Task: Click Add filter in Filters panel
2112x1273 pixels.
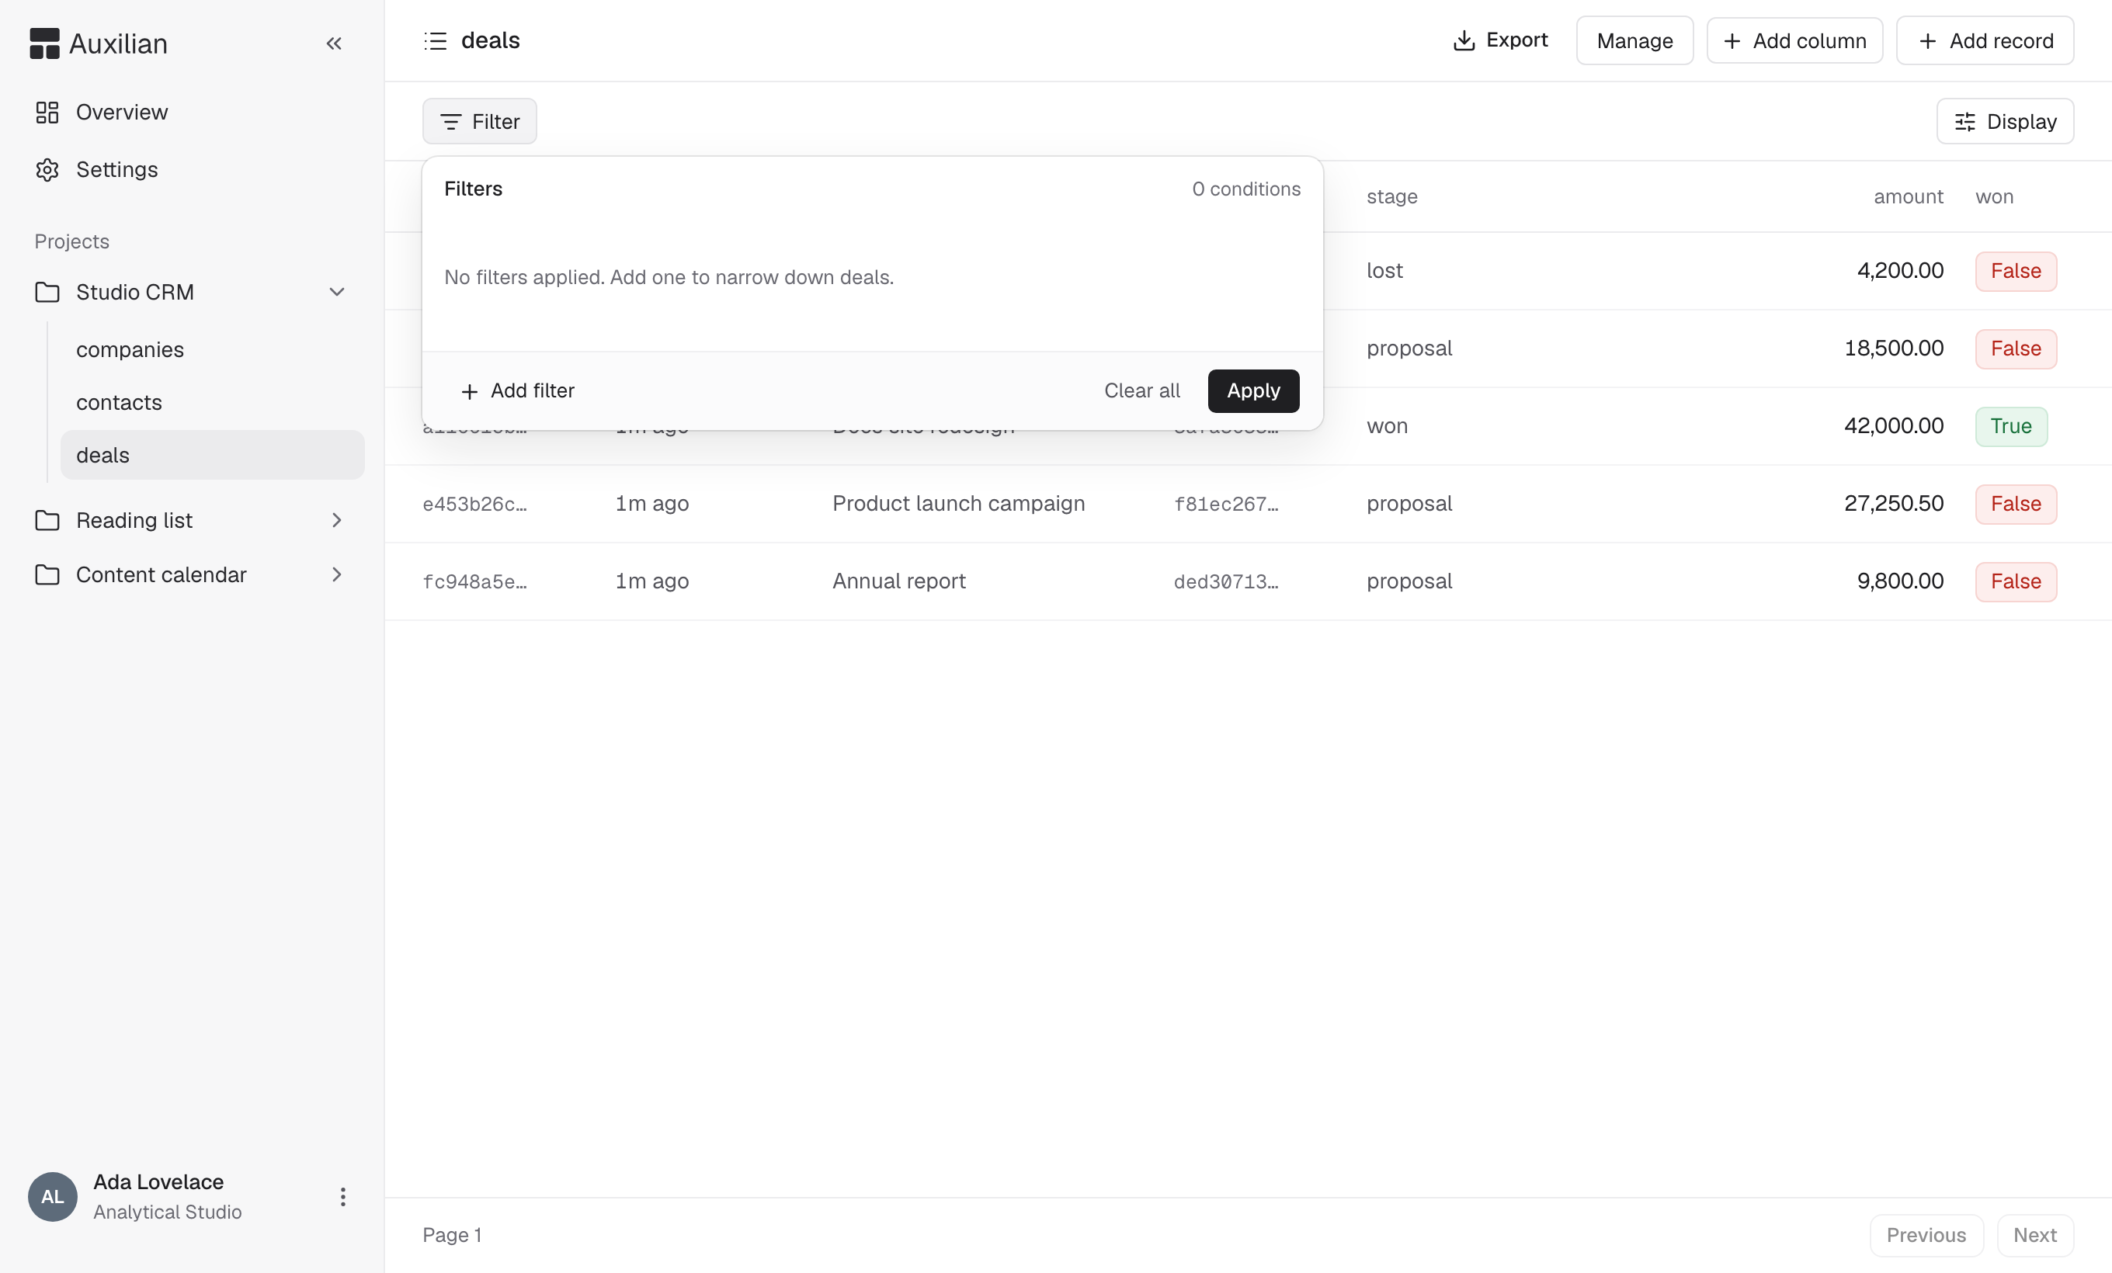Action: 518,390
